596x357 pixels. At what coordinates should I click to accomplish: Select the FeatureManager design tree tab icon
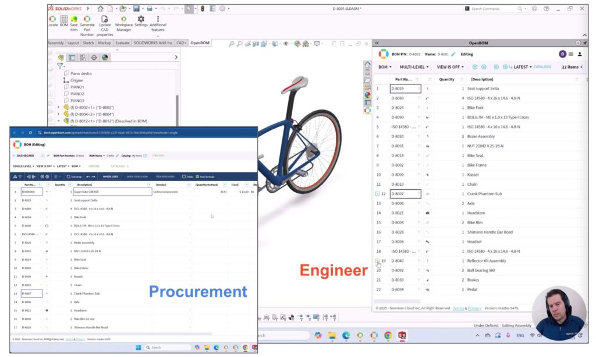click(x=61, y=58)
